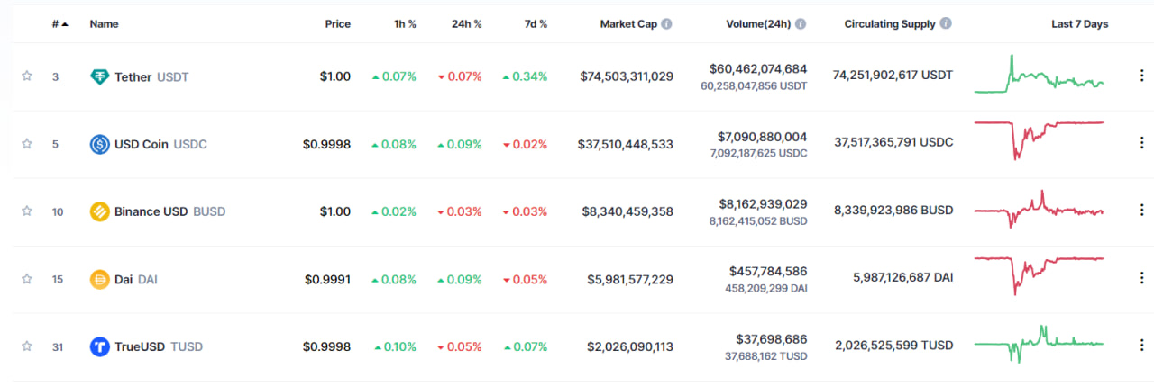Click Tether volume 60,258,047,856 USDT
This screenshot has height=386, width=1154.
754,86
